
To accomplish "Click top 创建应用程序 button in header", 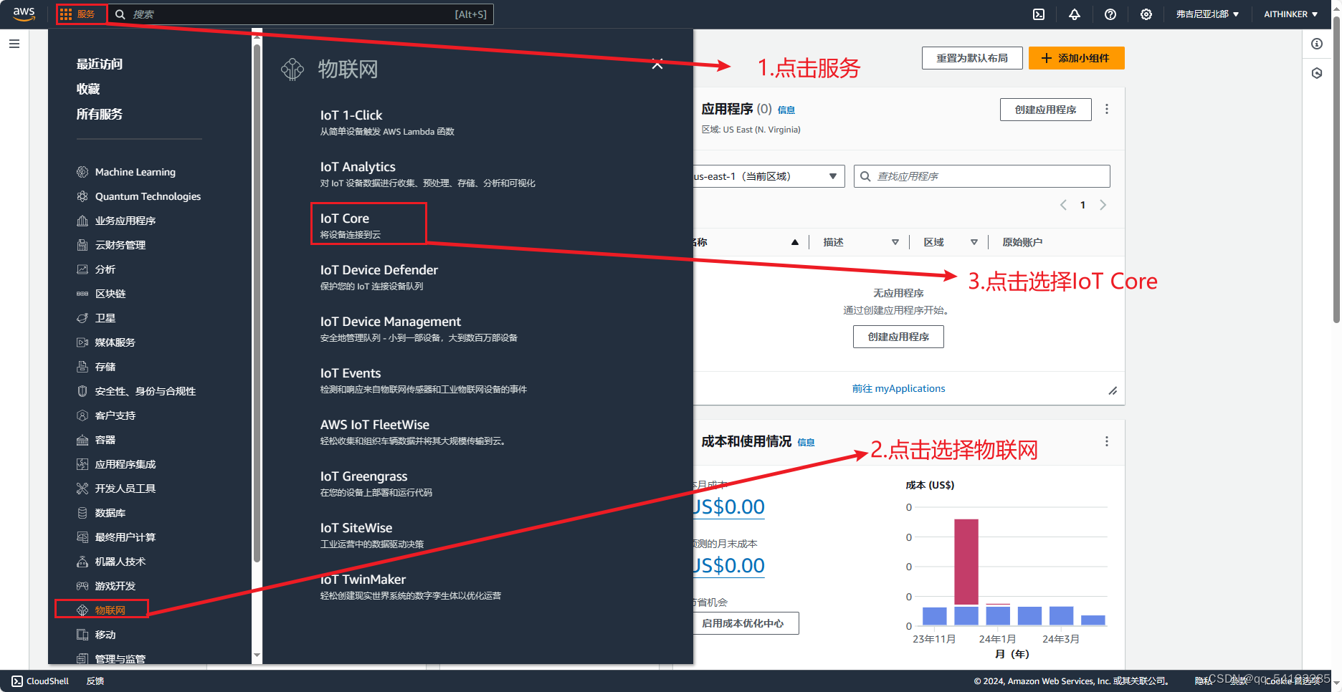I will coord(1045,110).
